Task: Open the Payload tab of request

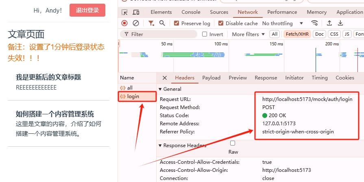Action: click(x=211, y=78)
